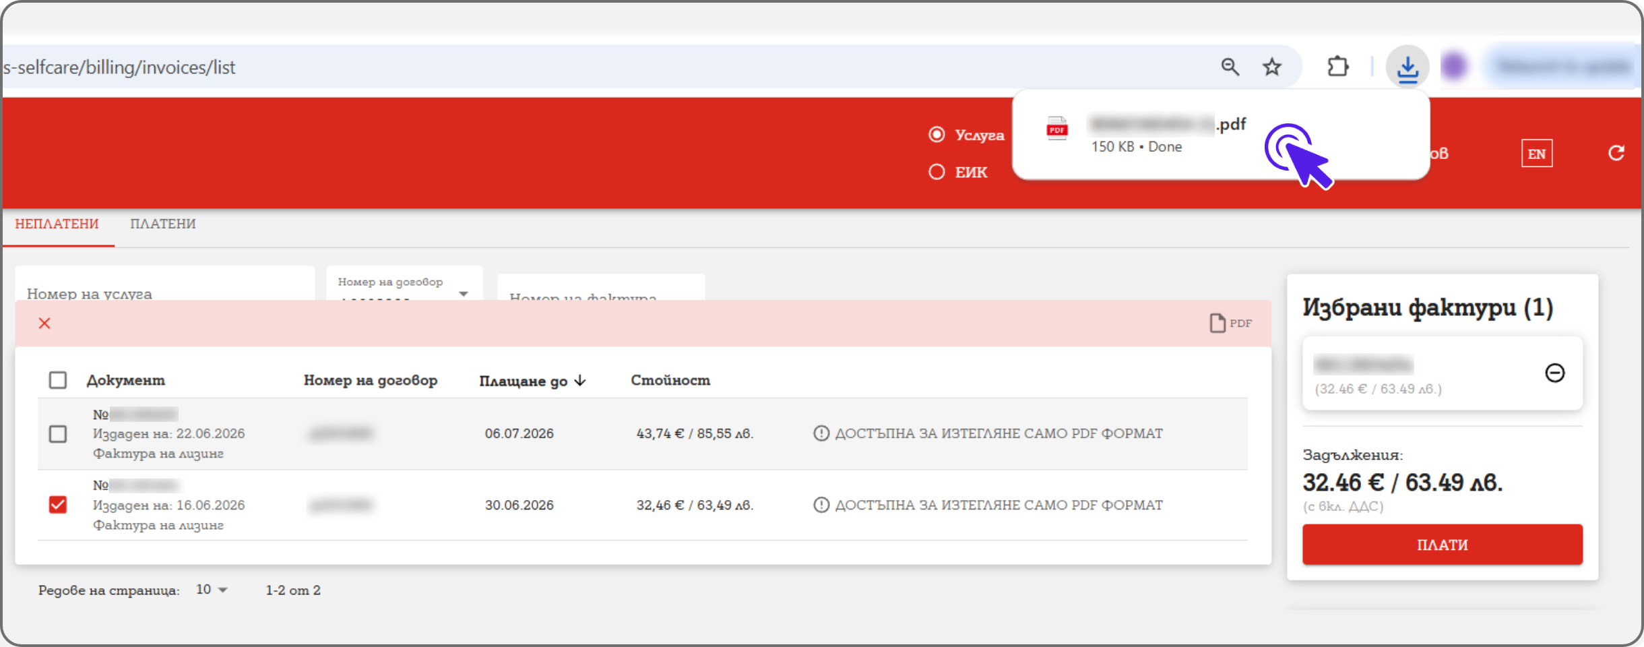Click the red ПЛАТИ button
This screenshot has height=647, width=1644.
click(1442, 545)
